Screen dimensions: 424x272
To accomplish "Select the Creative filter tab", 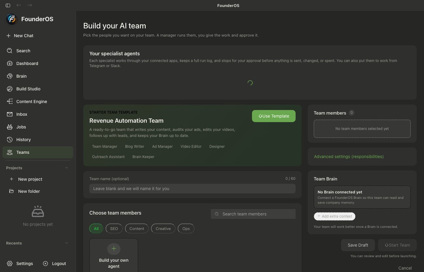I will (163, 229).
